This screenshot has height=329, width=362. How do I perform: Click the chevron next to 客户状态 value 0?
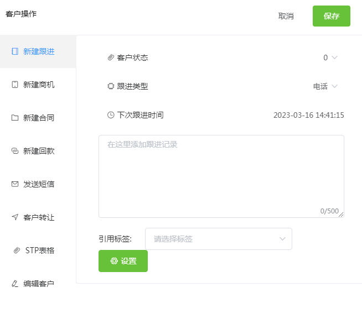click(334, 58)
